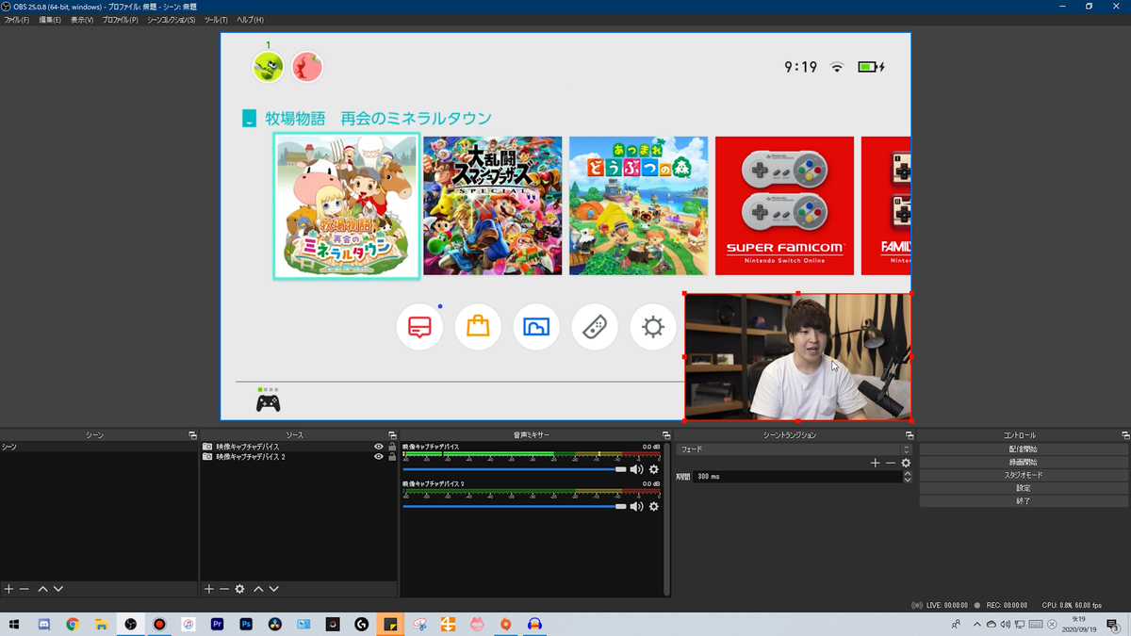
Task: Add a new source with the plus icon
Action: pyautogui.click(x=209, y=589)
